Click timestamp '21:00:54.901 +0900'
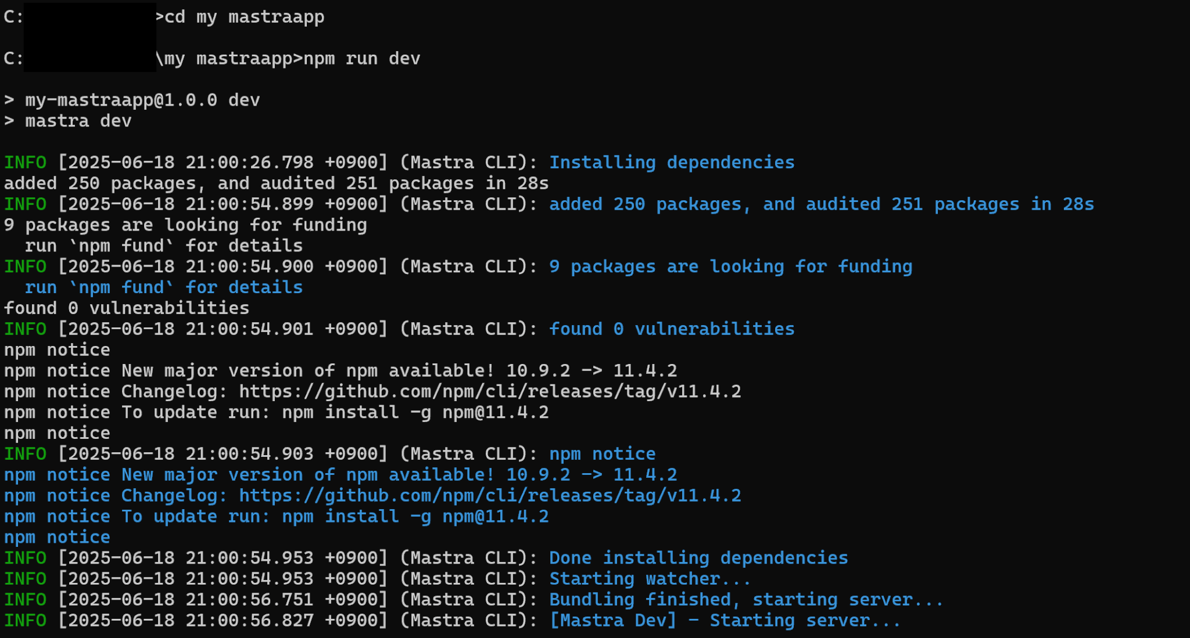 click(x=282, y=329)
